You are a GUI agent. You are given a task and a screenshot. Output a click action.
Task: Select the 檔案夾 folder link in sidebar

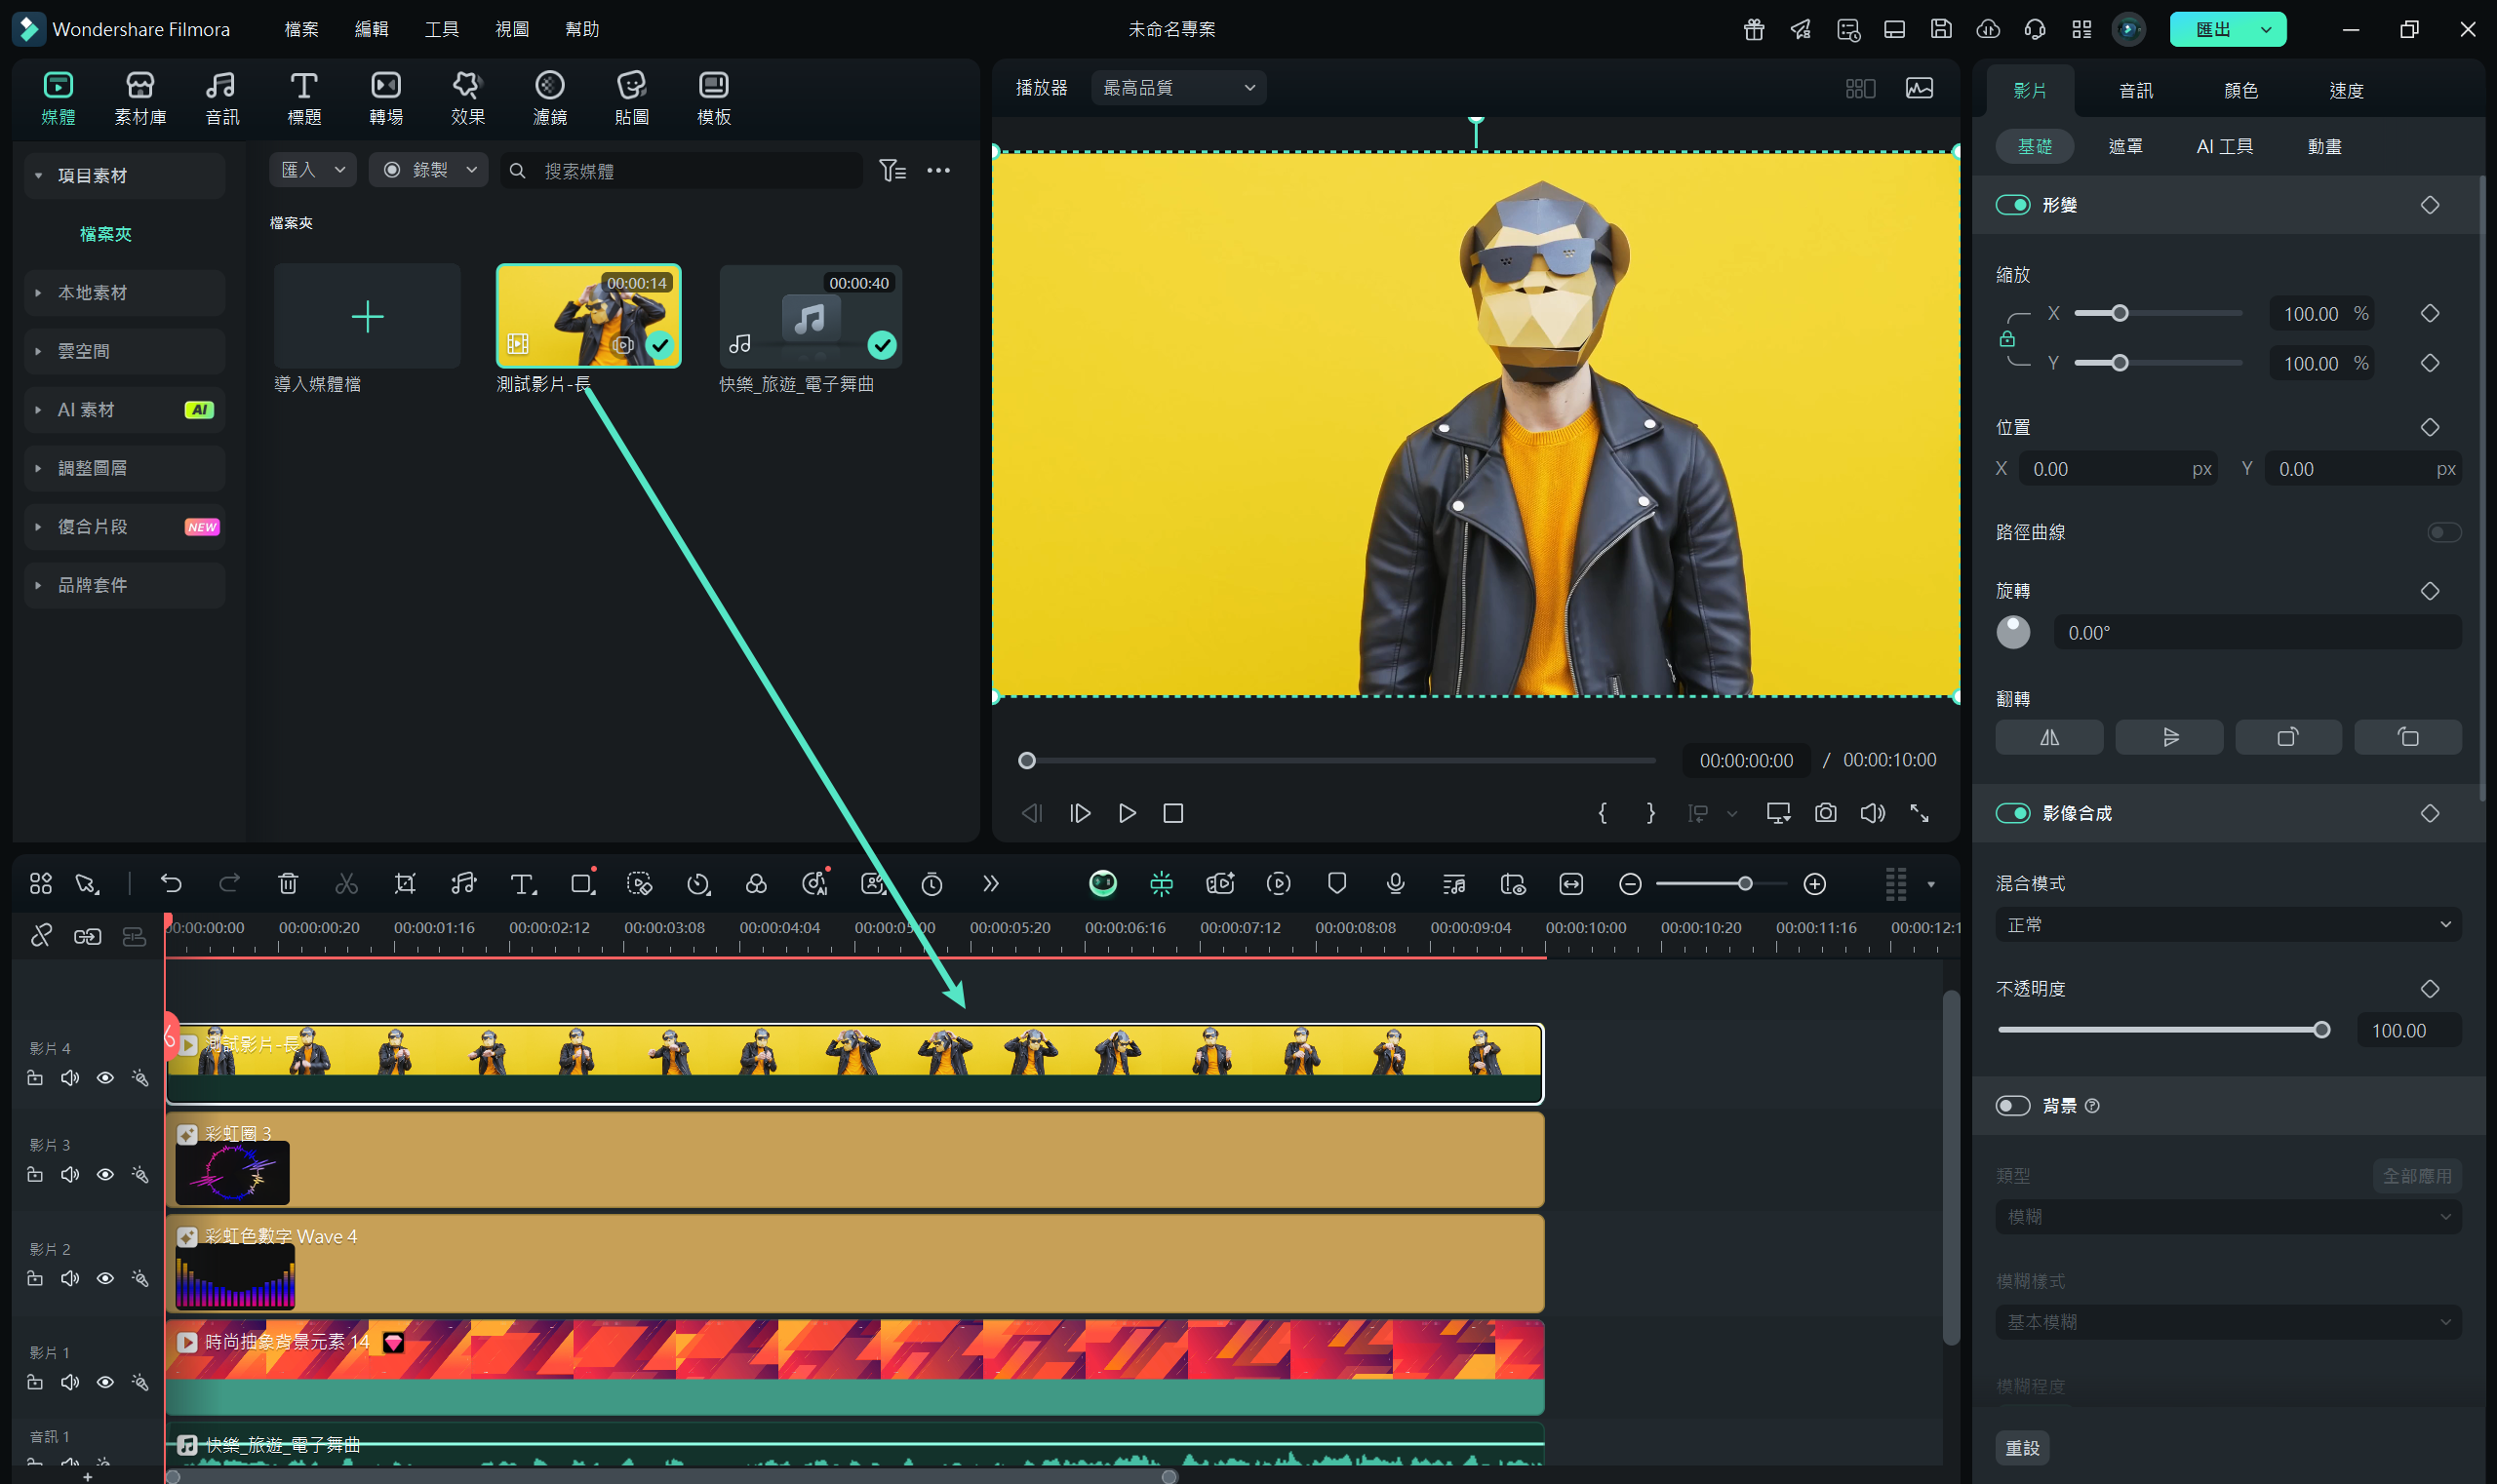tap(105, 234)
